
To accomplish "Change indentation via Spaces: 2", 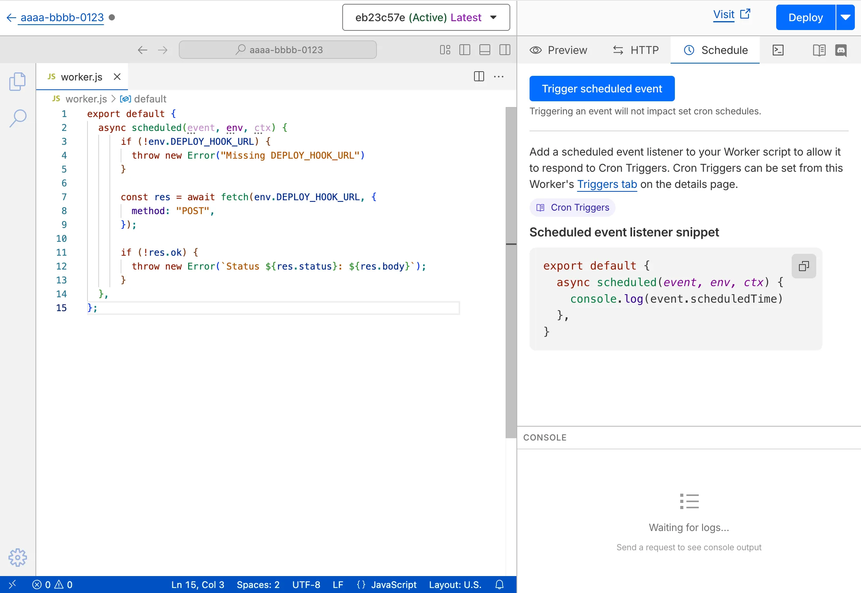I will coord(258,585).
